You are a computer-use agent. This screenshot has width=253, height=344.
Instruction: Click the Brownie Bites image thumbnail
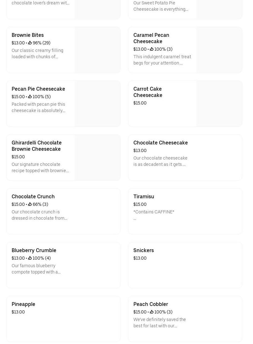click(98, 50)
